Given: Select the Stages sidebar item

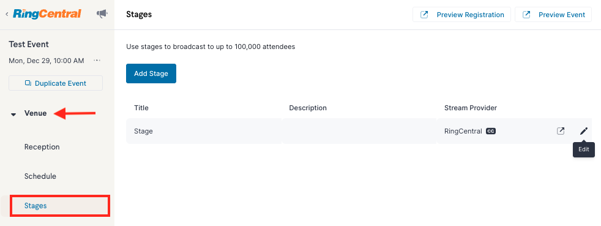Looking at the screenshot, I should click(x=60, y=206).
